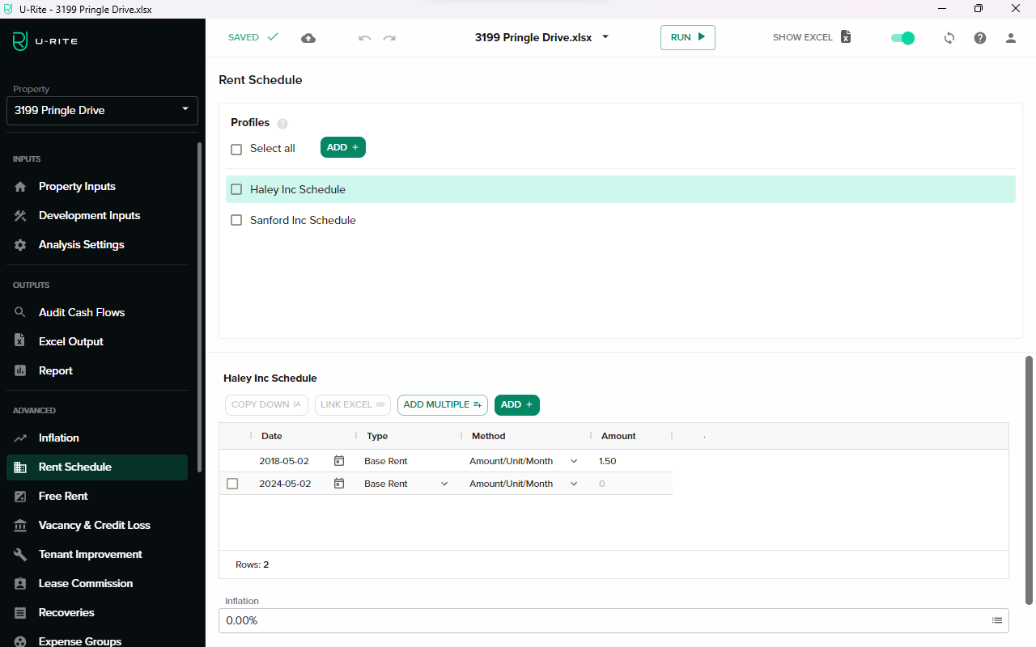The width and height of the screenshot is (1036, 647).
Task: Check the Haley Inc Schedule checkbox
Action: (x=236, y=188)
